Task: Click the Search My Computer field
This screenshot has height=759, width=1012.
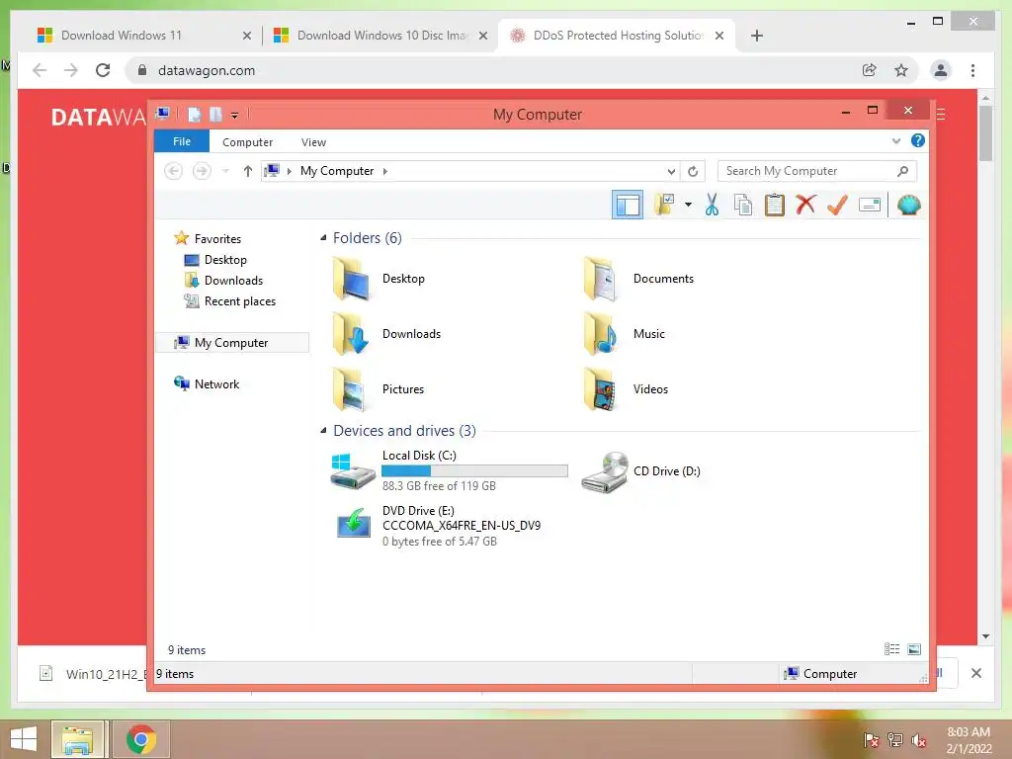Action: (x=817, y=171)
